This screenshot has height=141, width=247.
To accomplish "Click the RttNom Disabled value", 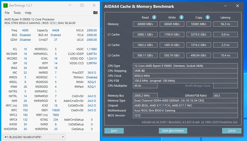I will (x=92, y=77).
